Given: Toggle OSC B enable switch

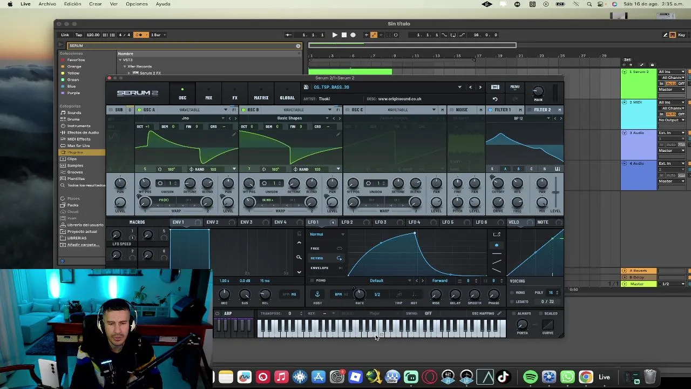Looking at the screenshot, I should click(x=243, y=110).
